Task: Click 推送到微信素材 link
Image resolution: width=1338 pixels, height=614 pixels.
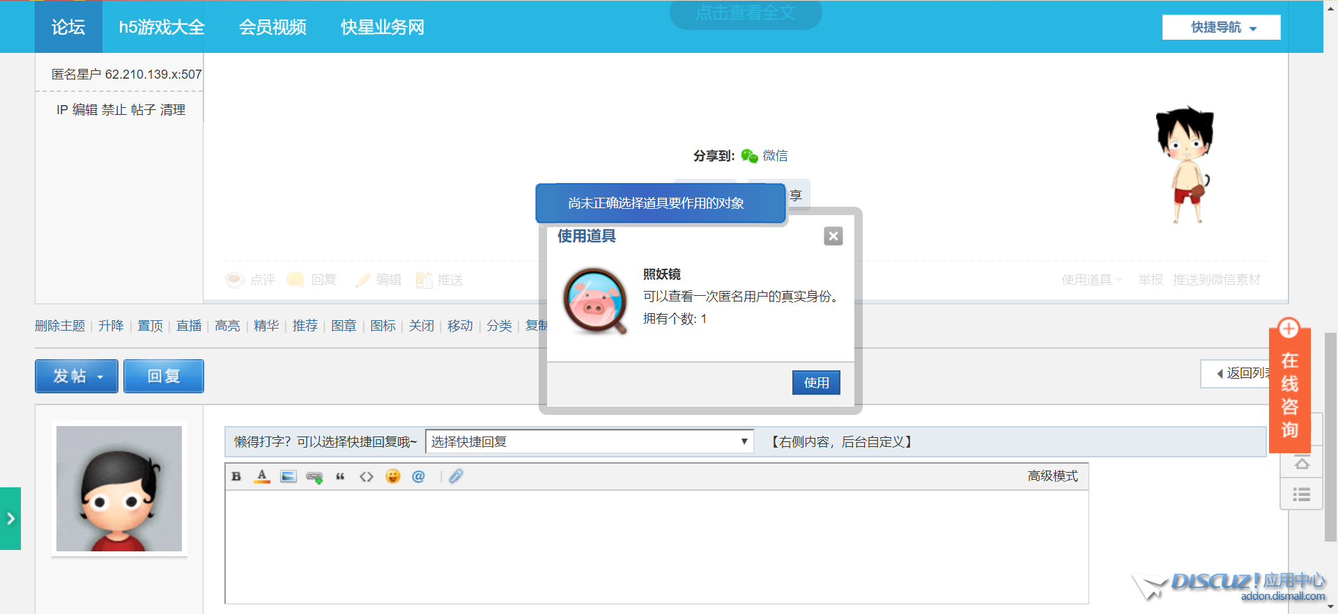Action: pos(1217,280)
